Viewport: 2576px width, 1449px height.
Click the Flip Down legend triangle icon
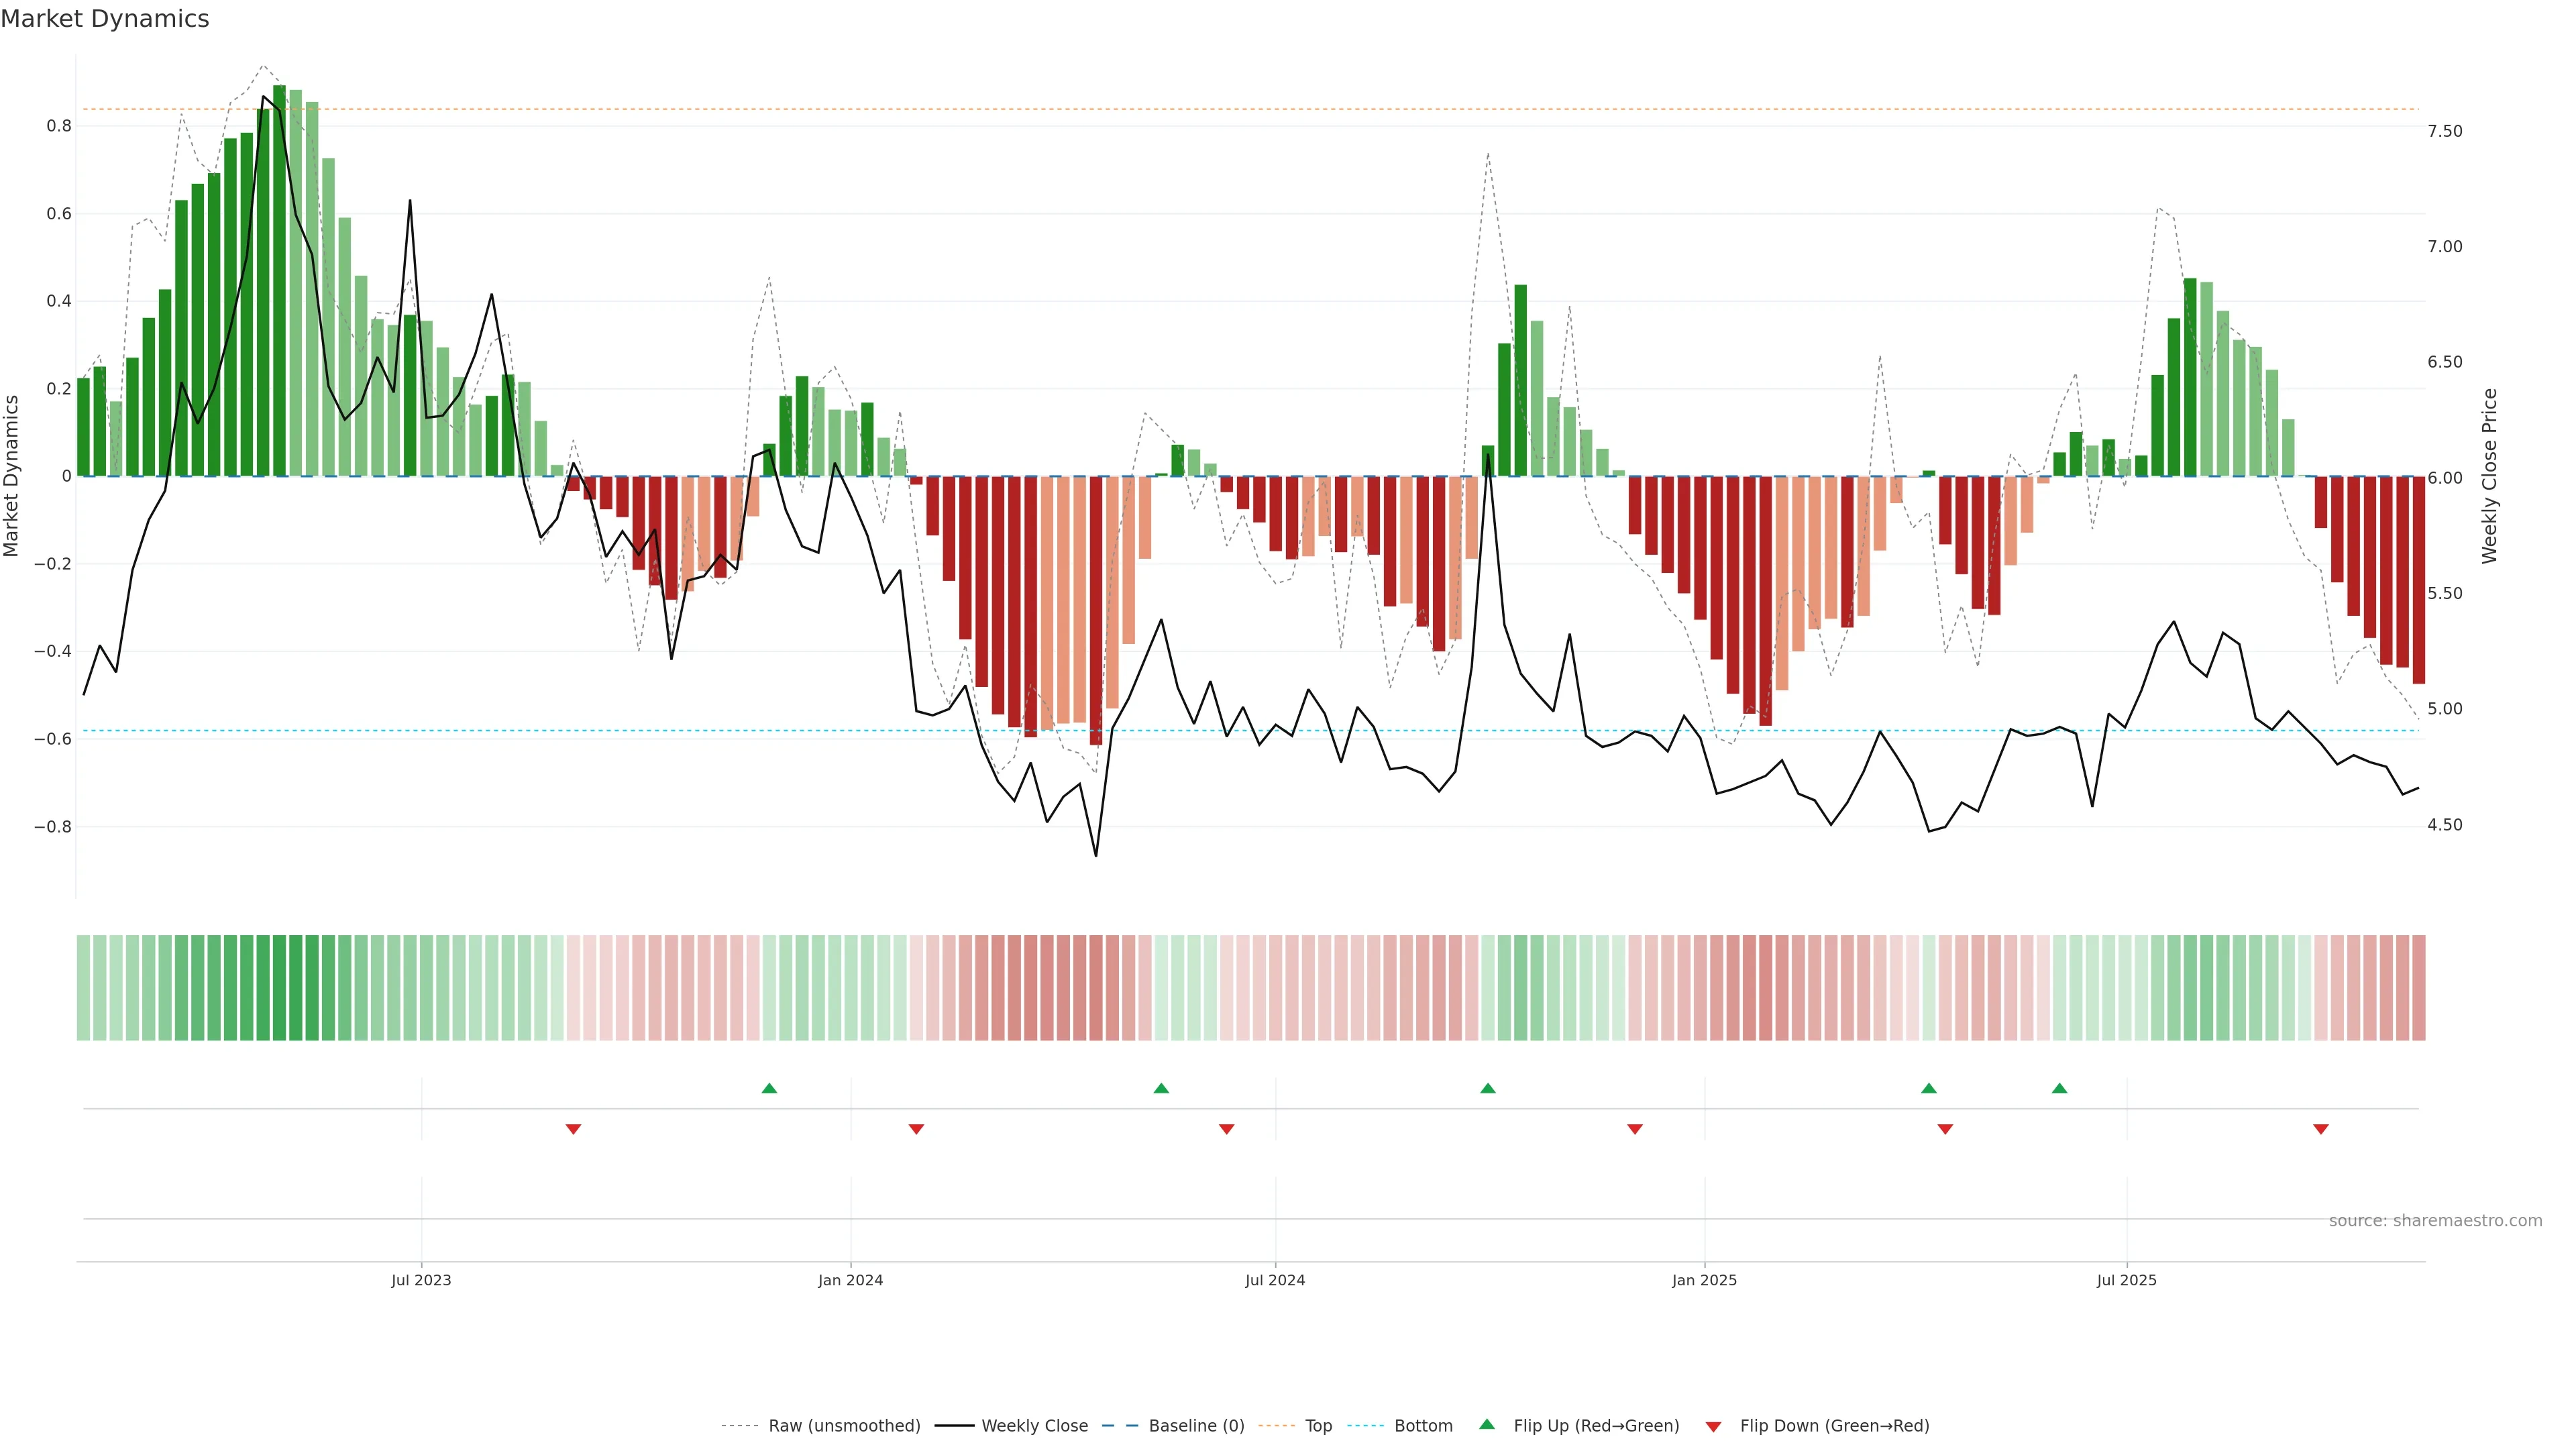coord(1713,1426)
